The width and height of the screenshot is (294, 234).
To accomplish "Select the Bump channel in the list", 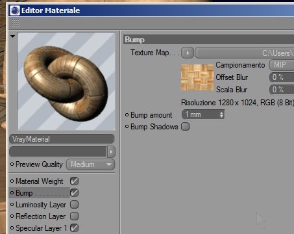I will [x=24, y=193].
